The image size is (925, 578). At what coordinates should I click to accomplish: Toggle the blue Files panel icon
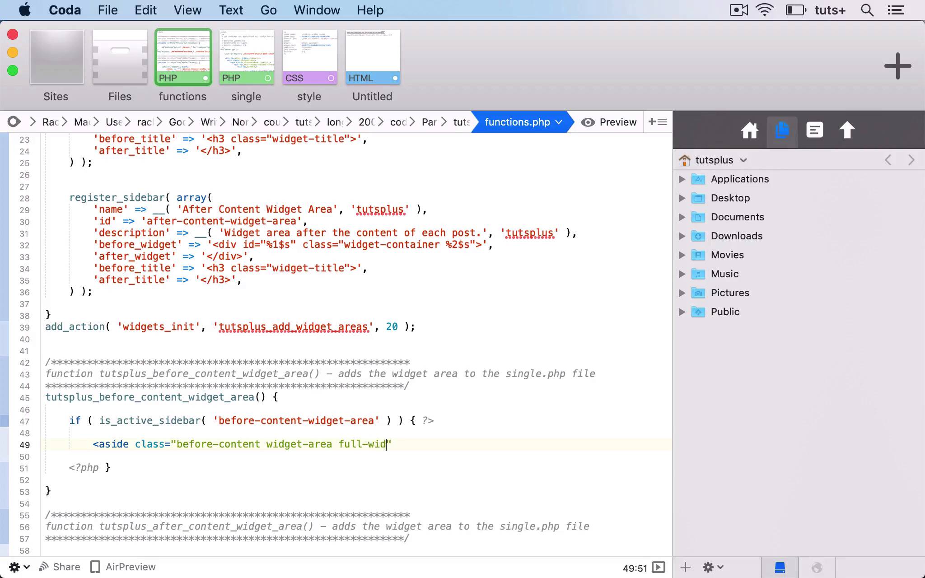point(781,130)
